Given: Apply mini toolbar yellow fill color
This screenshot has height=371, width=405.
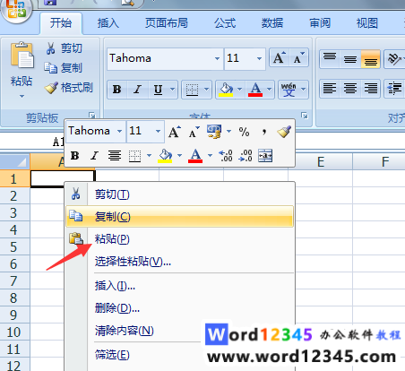Looking at the screenshot, I should [x=165, y=156].
